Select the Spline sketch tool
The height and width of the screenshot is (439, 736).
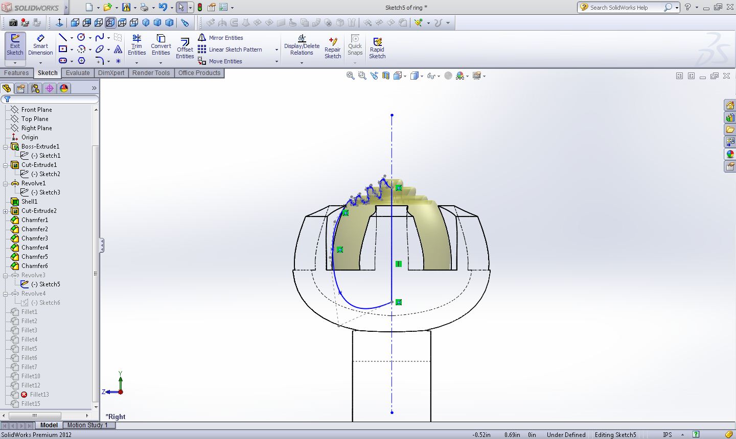coord(100,37)
